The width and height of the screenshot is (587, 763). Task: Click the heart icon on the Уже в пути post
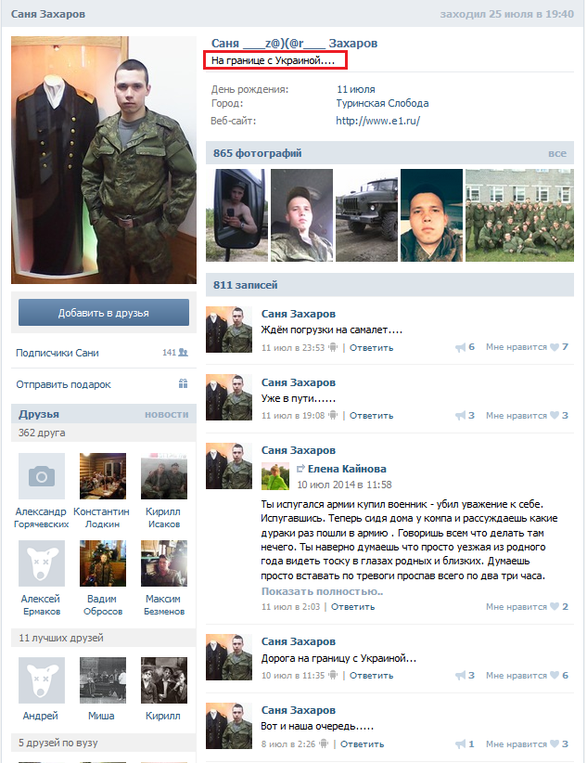tap(555, 416)
